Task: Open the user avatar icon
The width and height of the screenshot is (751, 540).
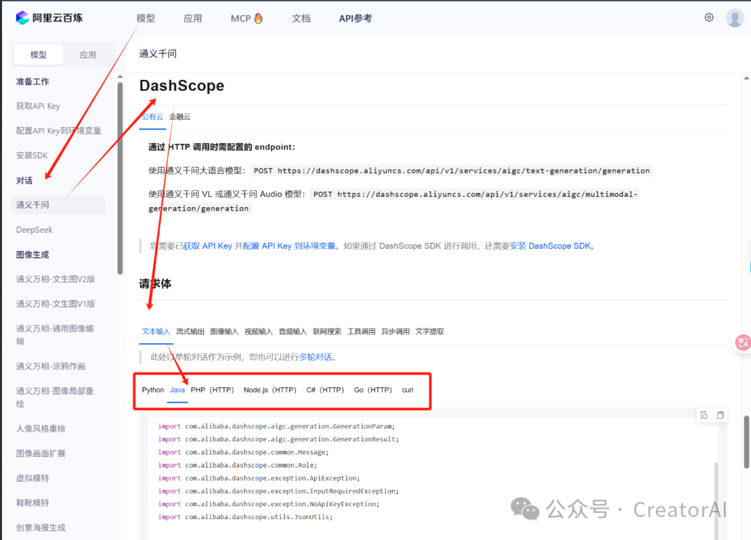Action: pos(735,17)
